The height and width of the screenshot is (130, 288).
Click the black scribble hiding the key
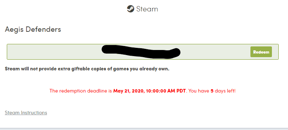pos(141,52)
